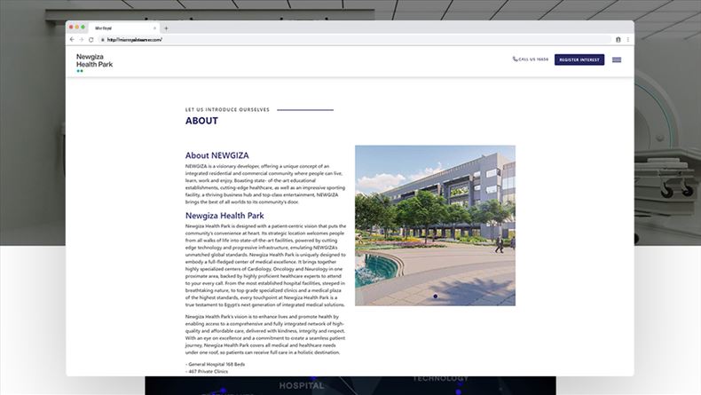Select the active browser tab title
Viewport: 701px width, 395px height.
103,28
